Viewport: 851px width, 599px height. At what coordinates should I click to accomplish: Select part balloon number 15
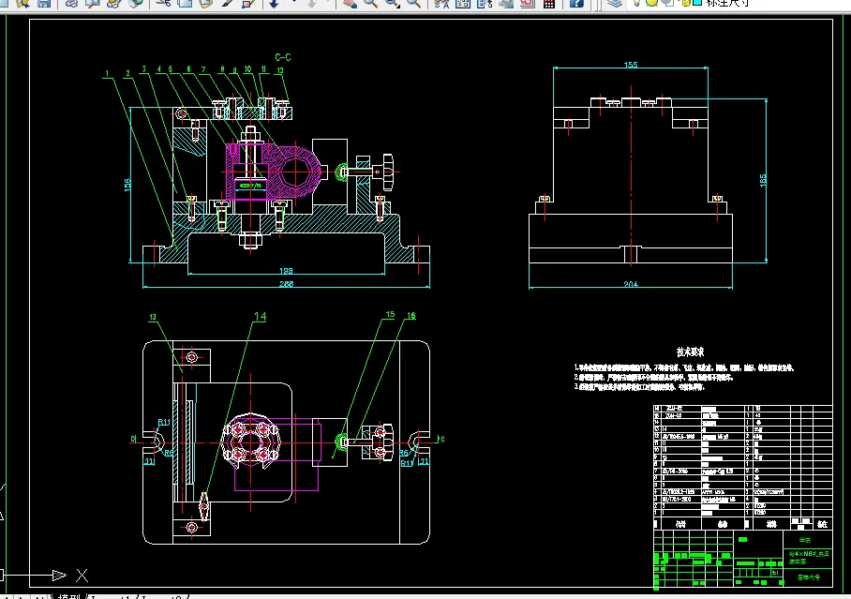(x=390, y=314)
